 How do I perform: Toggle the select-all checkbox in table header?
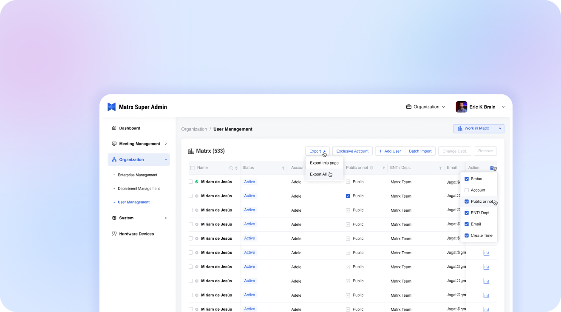pos(192,168)
